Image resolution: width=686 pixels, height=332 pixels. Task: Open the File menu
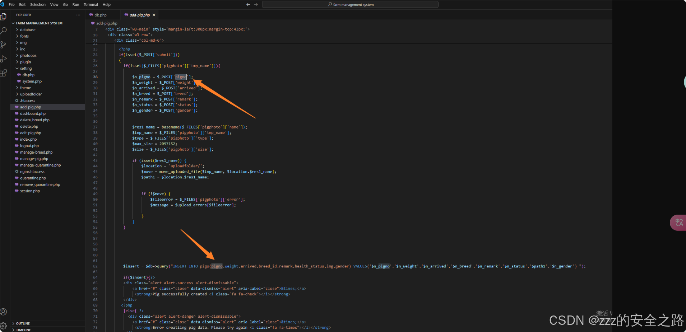(x=11, y=5)
